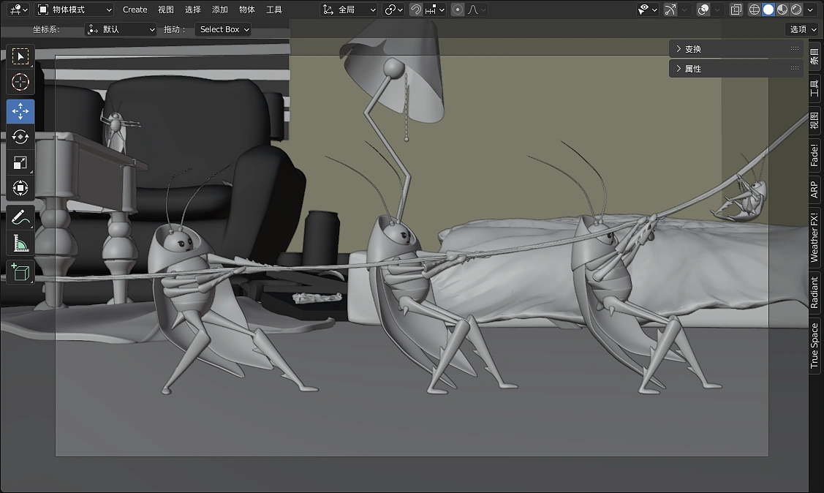Open the shading options dropdown arrow

(810, 10)
